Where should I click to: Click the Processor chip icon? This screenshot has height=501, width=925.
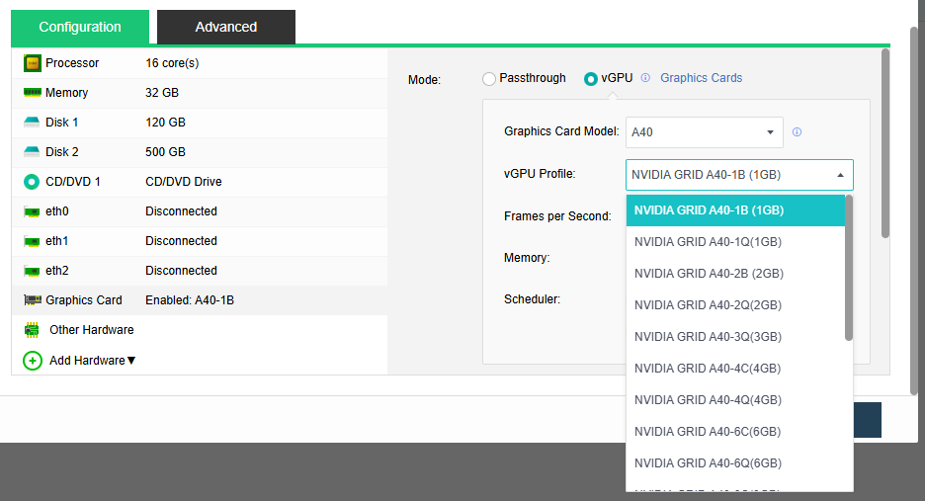(32, 63)
